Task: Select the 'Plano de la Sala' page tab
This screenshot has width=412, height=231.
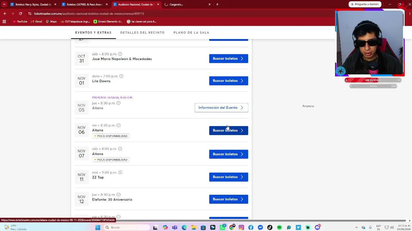Action: (191, 32)
